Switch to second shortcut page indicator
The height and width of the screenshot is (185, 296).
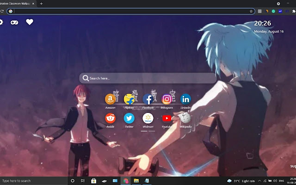[152, 131]
